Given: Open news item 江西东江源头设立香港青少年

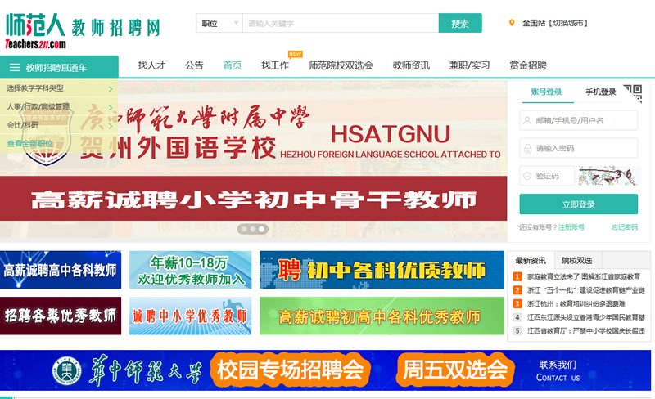Looking at the screenshot, I should pos(585,317).
